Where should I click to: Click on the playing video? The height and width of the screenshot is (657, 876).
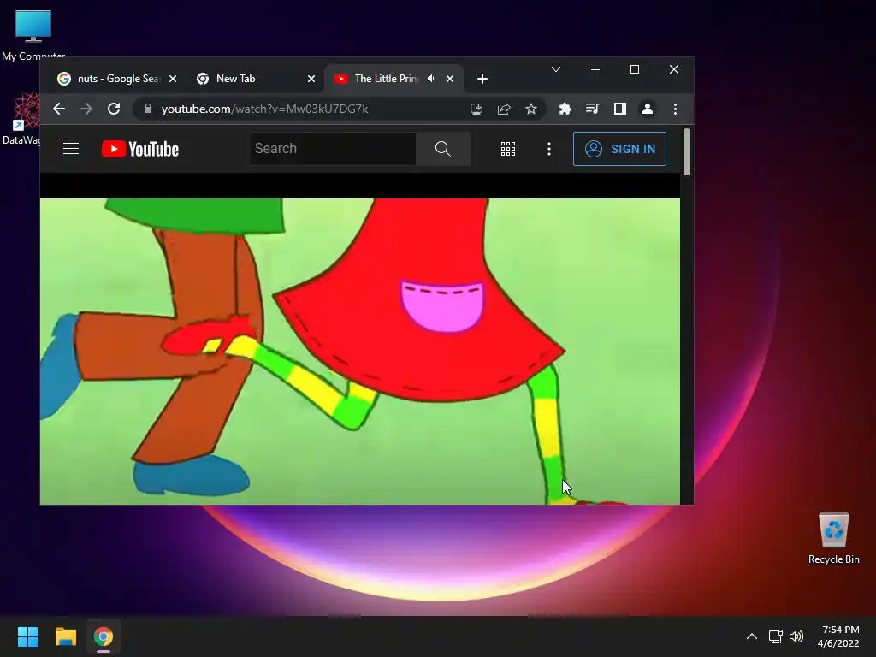pyautogui.click(x=360, y=352)
